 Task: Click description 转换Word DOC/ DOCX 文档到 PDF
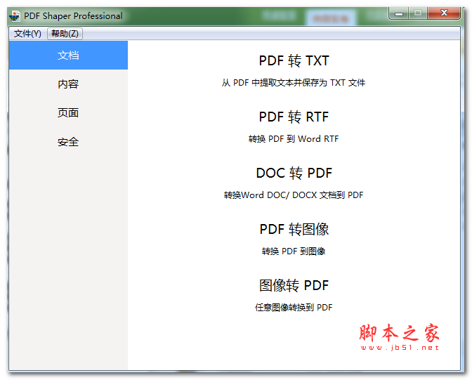coord(294,195)
